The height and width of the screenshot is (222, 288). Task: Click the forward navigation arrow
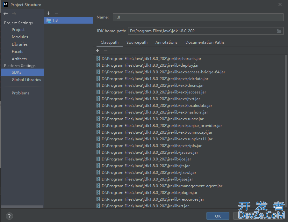[x=14, y=14]
